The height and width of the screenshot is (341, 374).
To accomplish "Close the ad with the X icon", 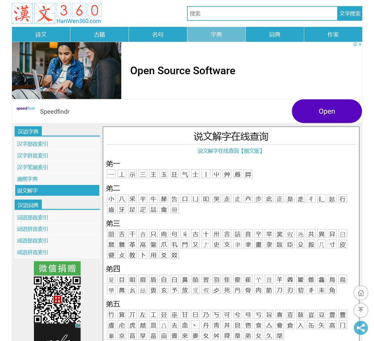I will tap(360, 44).
